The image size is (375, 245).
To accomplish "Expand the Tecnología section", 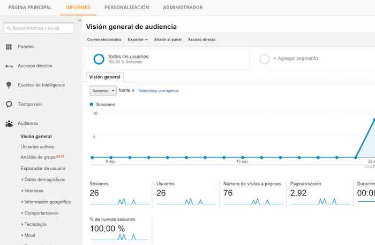I will [35, 224].
